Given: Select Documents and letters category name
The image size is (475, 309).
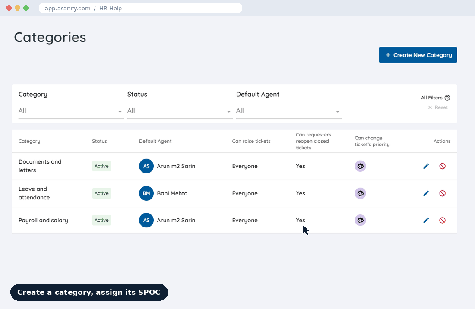Looking at the screenshot, I should click(40, 166).
